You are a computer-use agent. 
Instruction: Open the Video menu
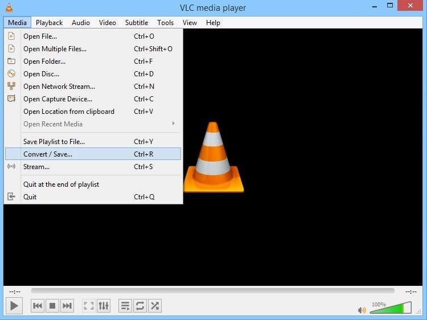107,23
